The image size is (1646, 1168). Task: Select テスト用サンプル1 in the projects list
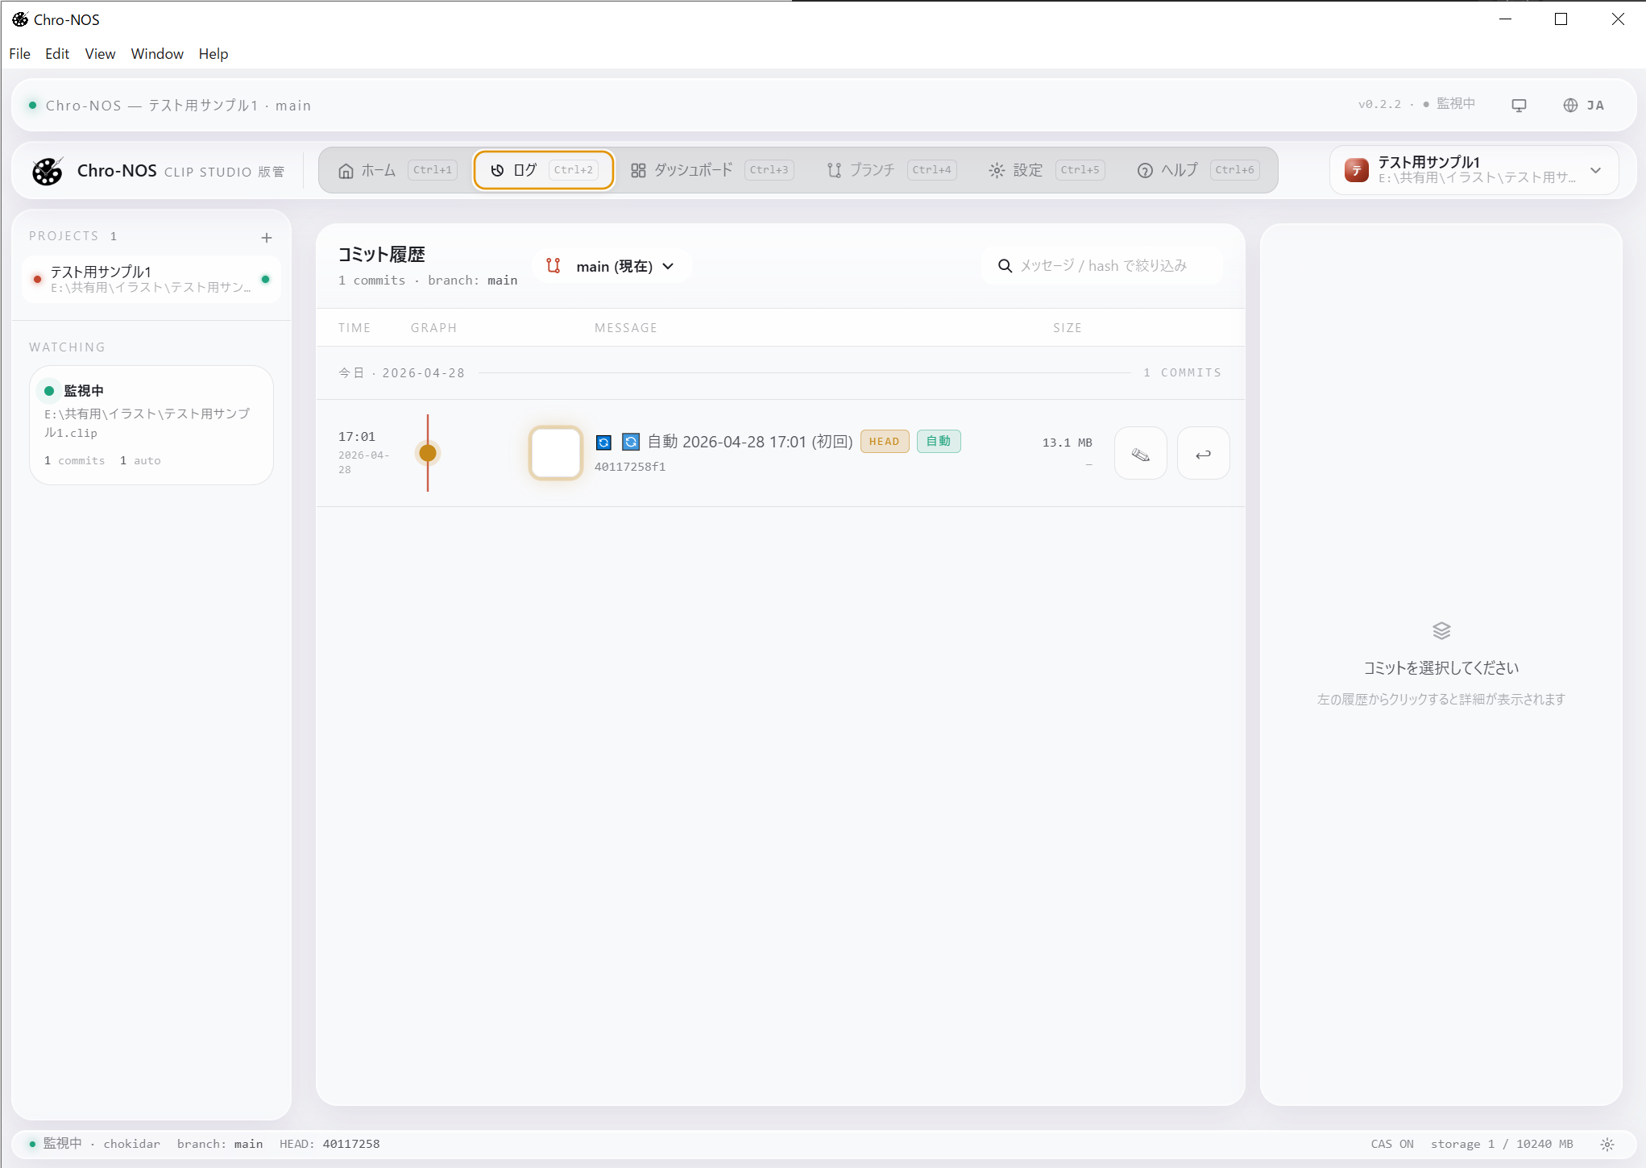click(151, 279)
